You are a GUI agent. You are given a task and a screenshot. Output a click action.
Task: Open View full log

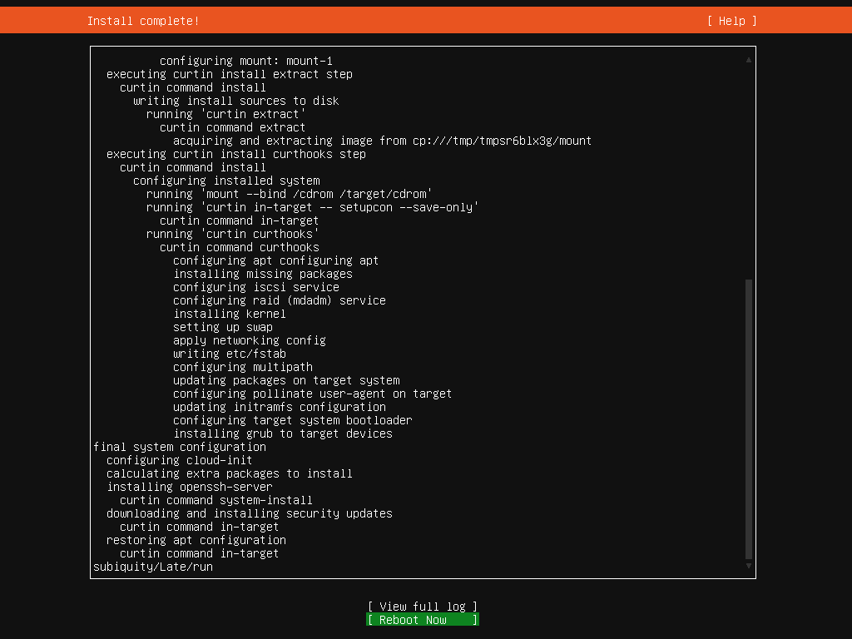click(422, 607)
